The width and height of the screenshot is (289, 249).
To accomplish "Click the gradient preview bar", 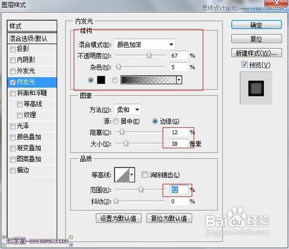I will tap(149, 80).
